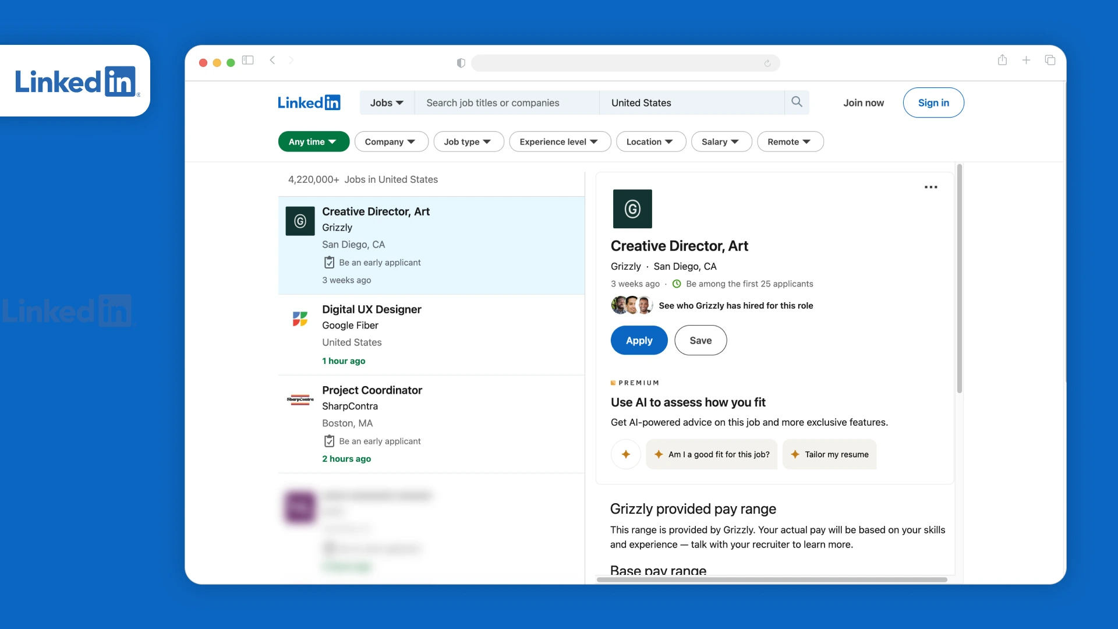Click the 'SharpContra' company name
This screenshot has width=1118, height=629.
(x=350, y=406)
